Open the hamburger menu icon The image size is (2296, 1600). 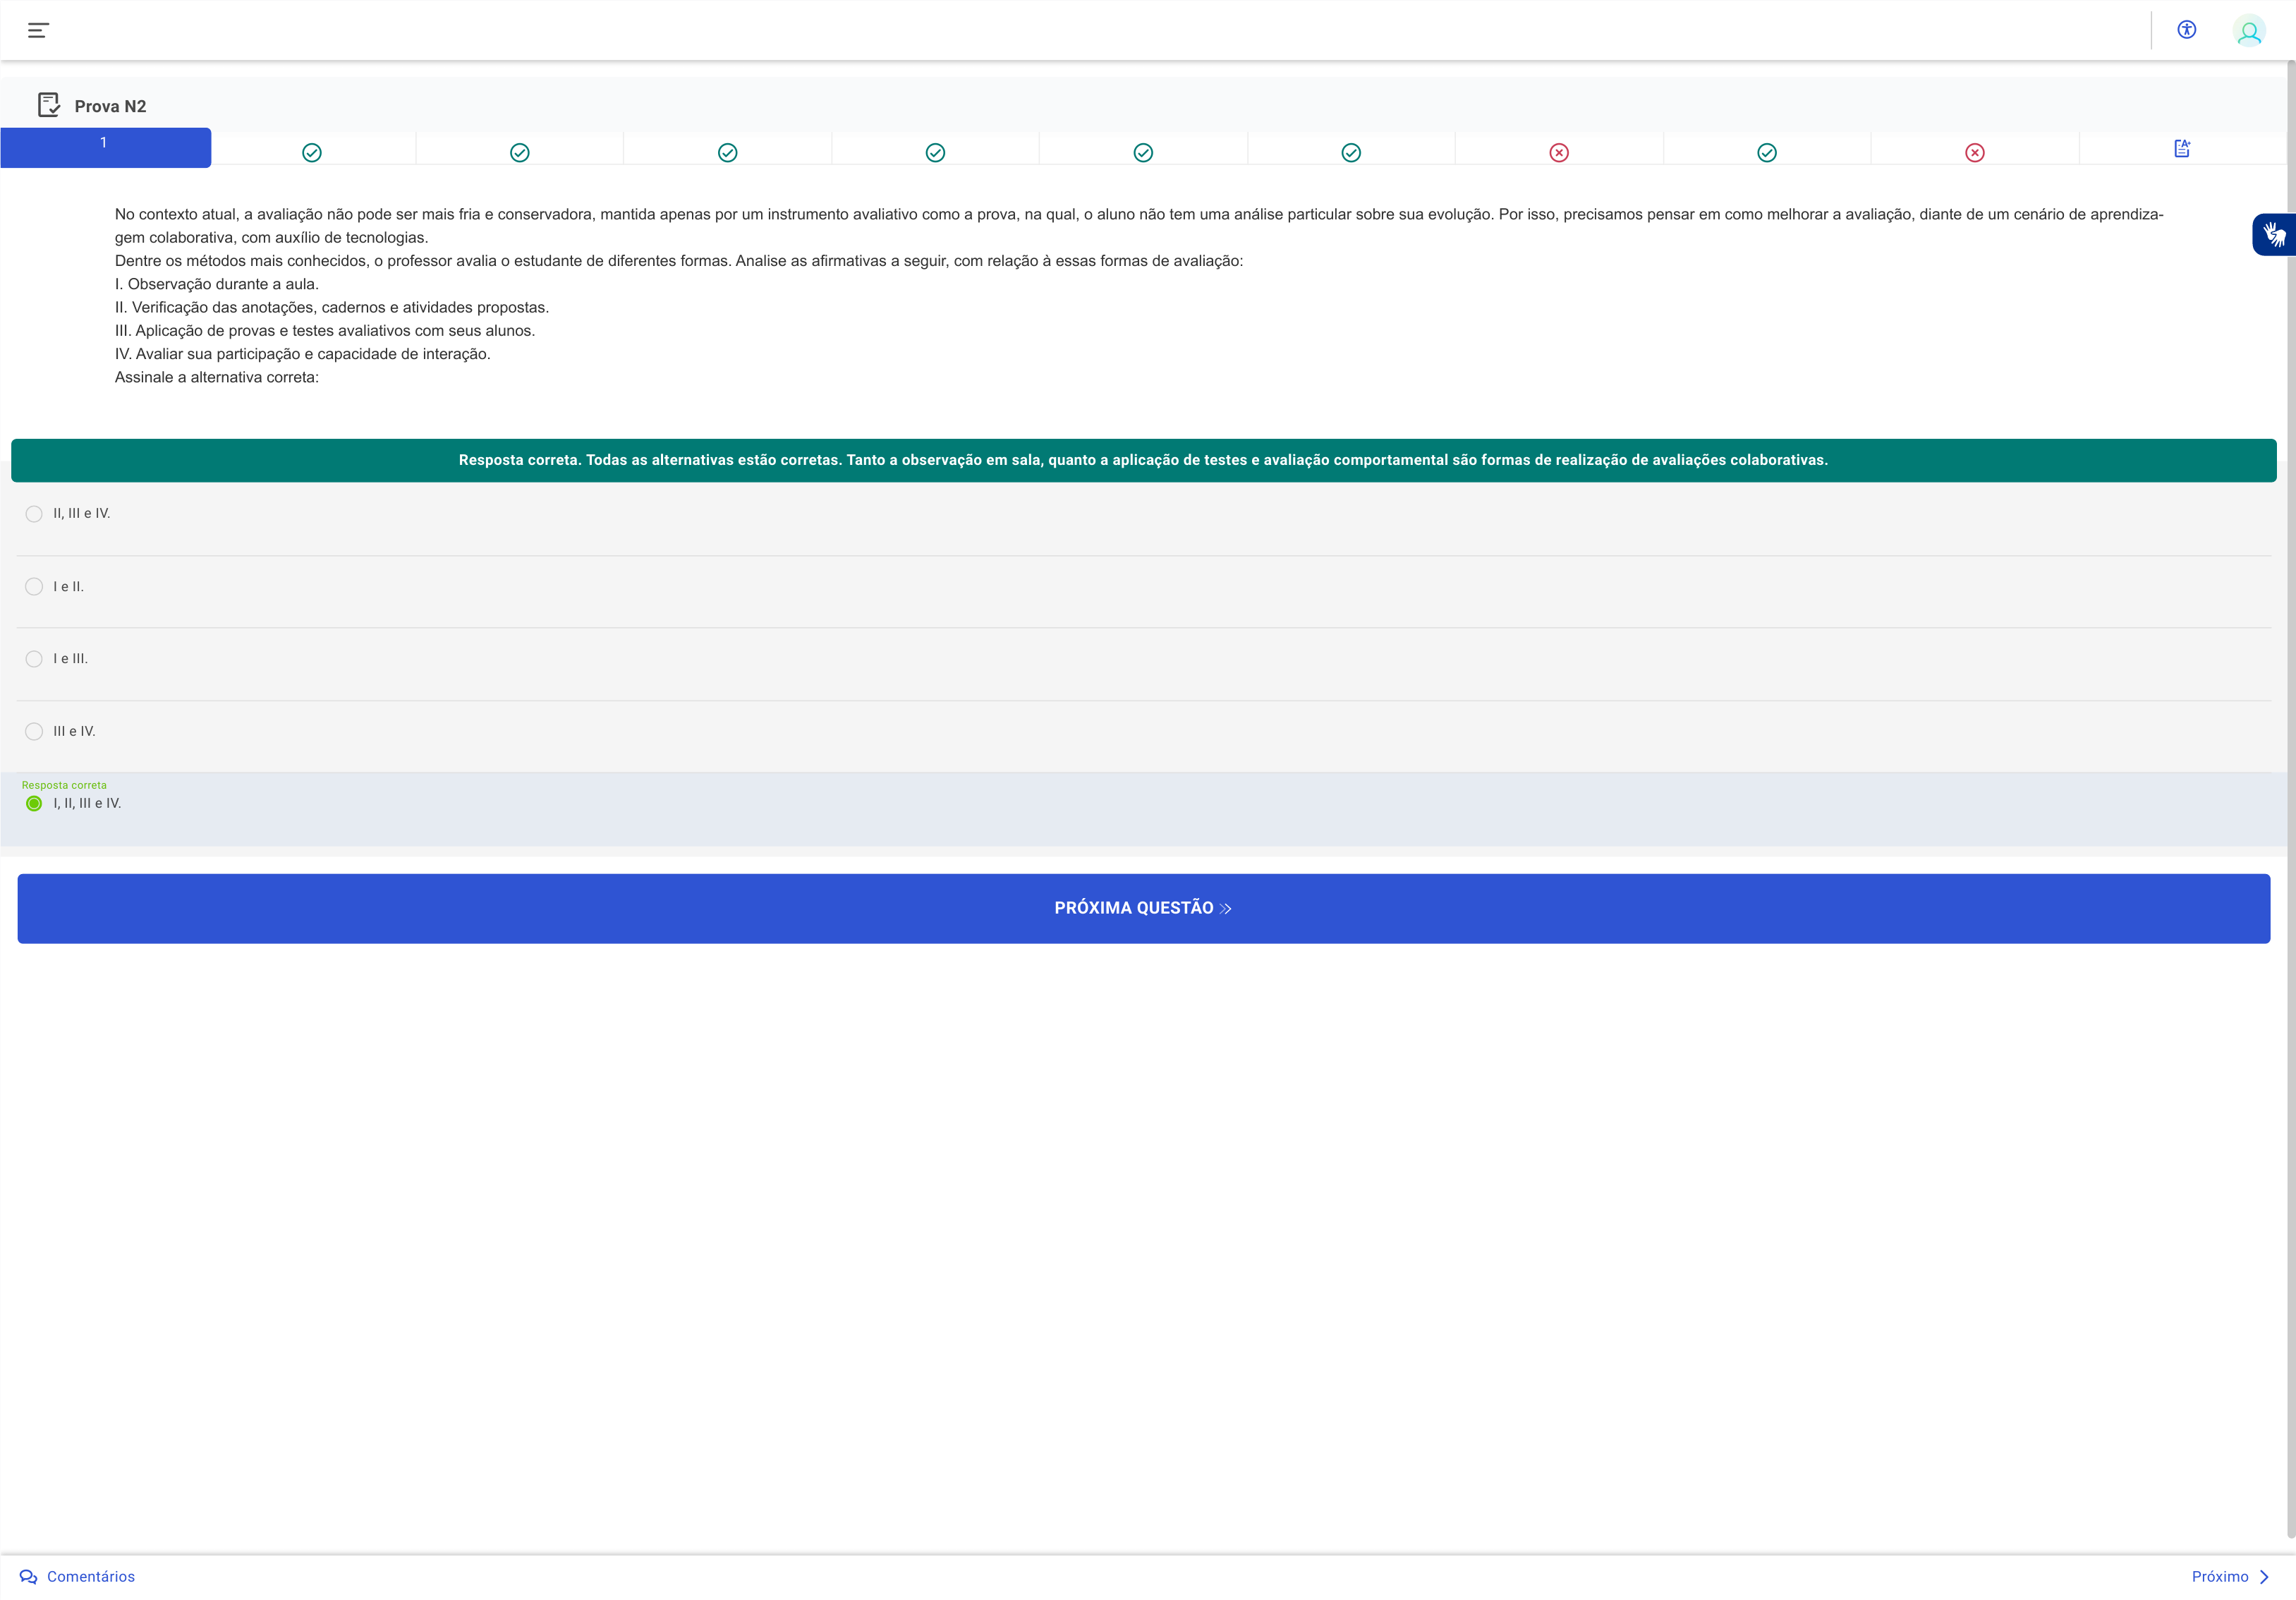38,30
